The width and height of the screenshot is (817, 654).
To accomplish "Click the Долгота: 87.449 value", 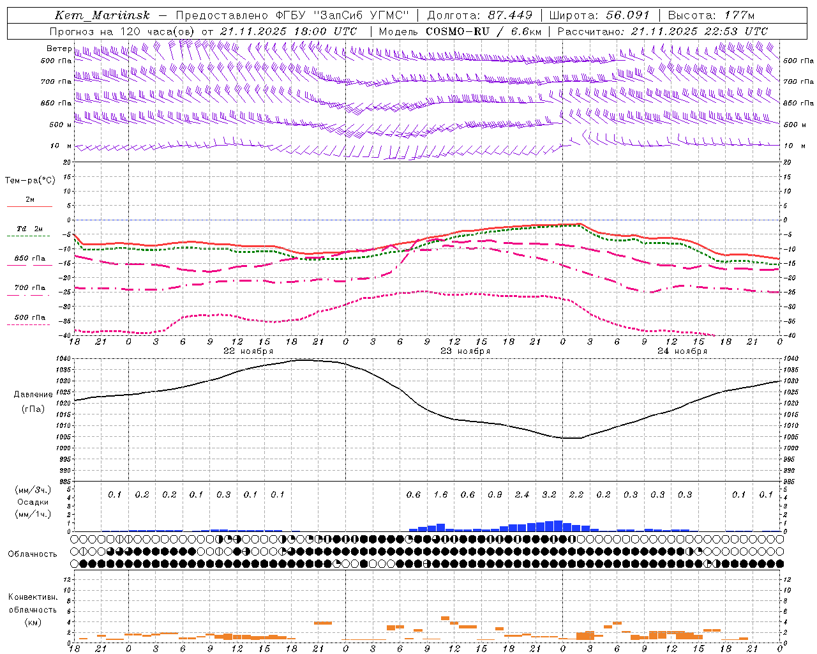I will tap(480, 15).
